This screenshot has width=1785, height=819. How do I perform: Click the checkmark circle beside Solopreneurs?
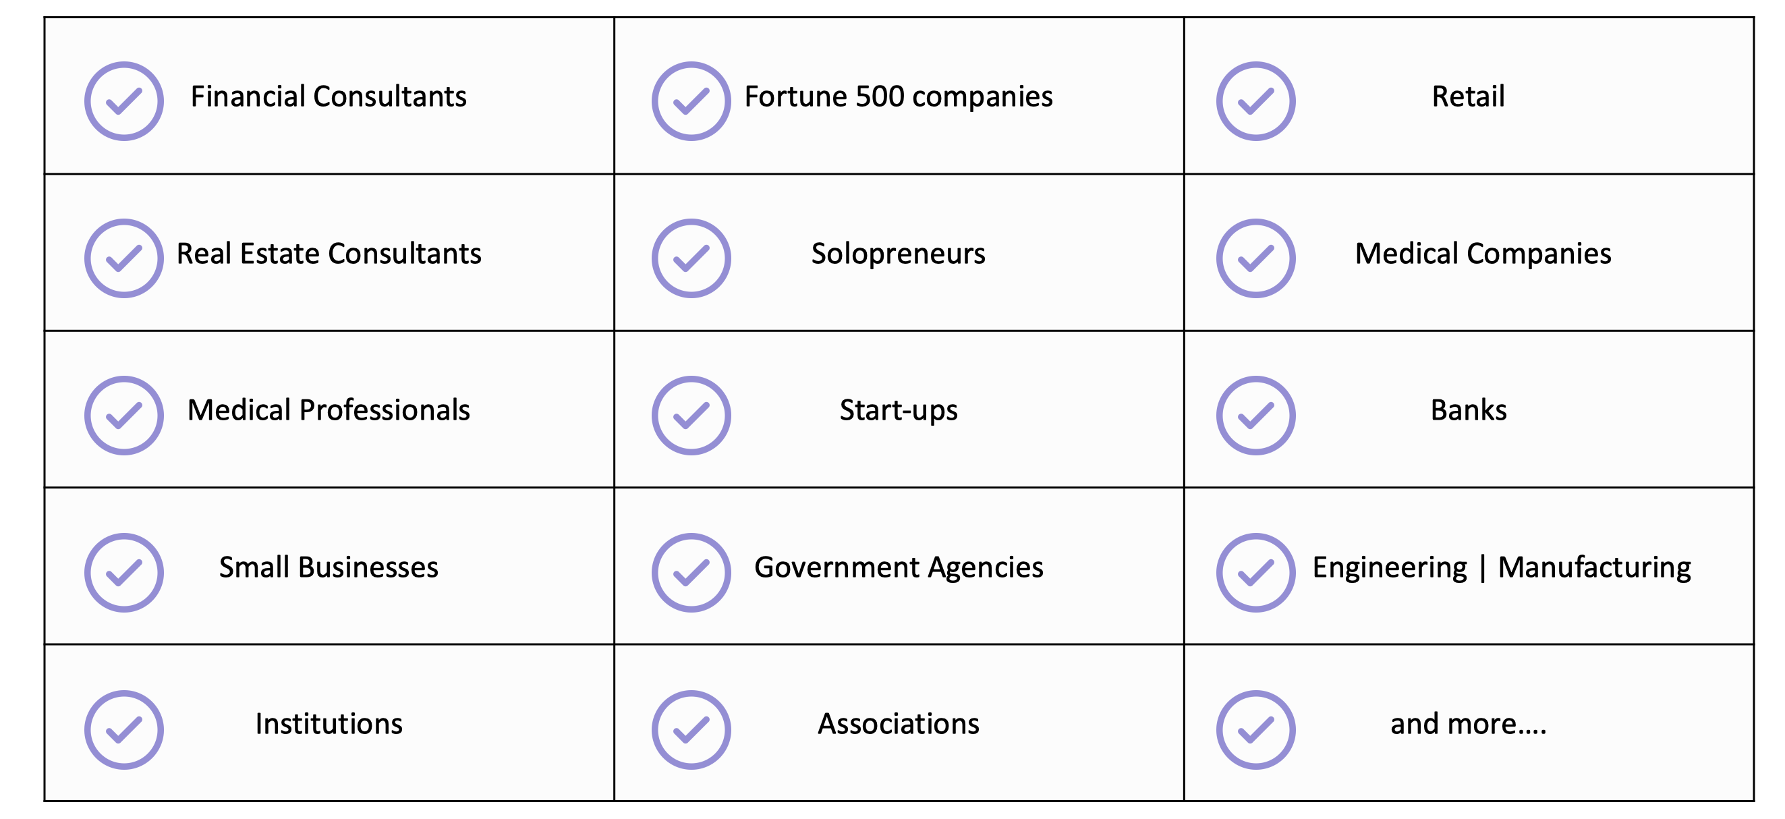coord(691,258)
